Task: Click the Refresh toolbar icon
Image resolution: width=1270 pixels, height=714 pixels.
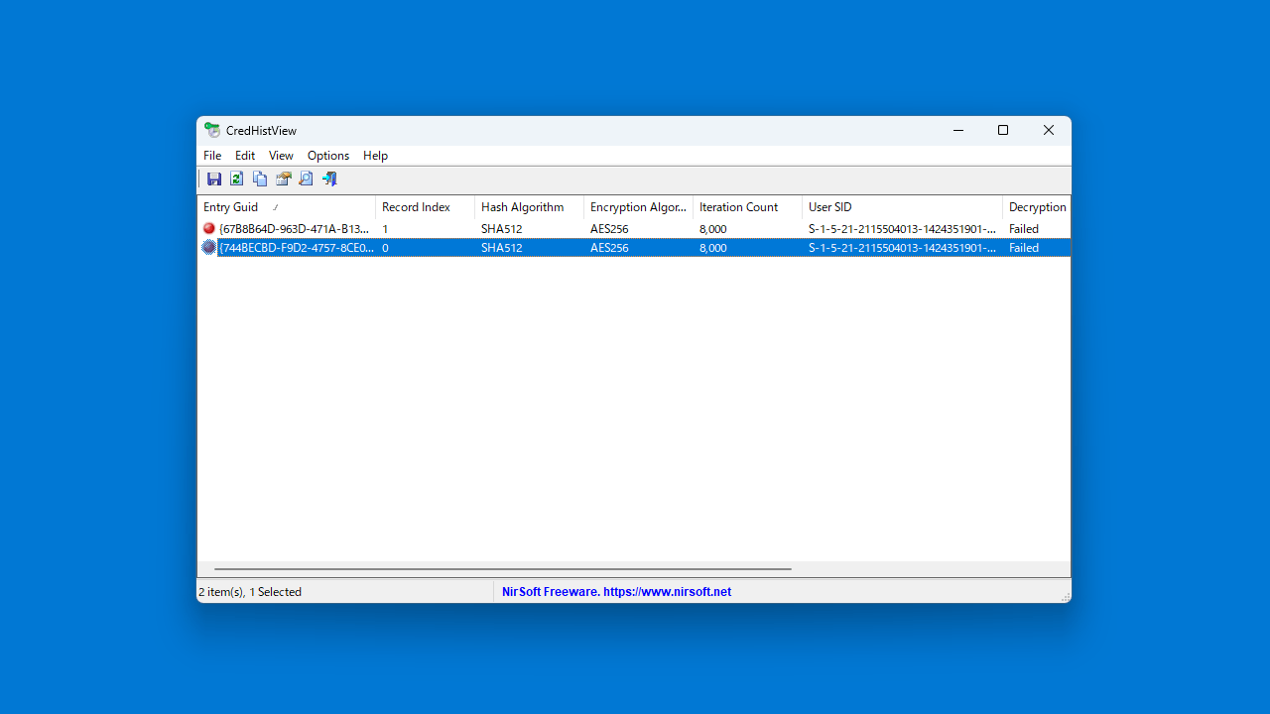Action: pos(236,178)
